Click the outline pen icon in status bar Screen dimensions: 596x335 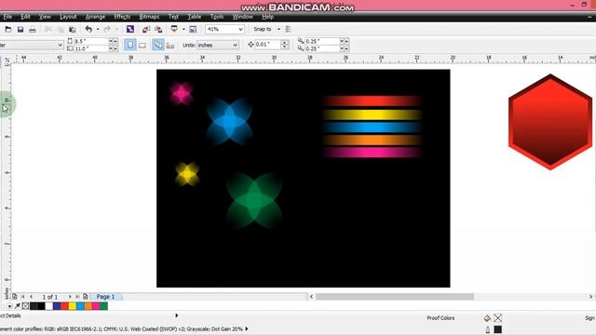[488, 329]
